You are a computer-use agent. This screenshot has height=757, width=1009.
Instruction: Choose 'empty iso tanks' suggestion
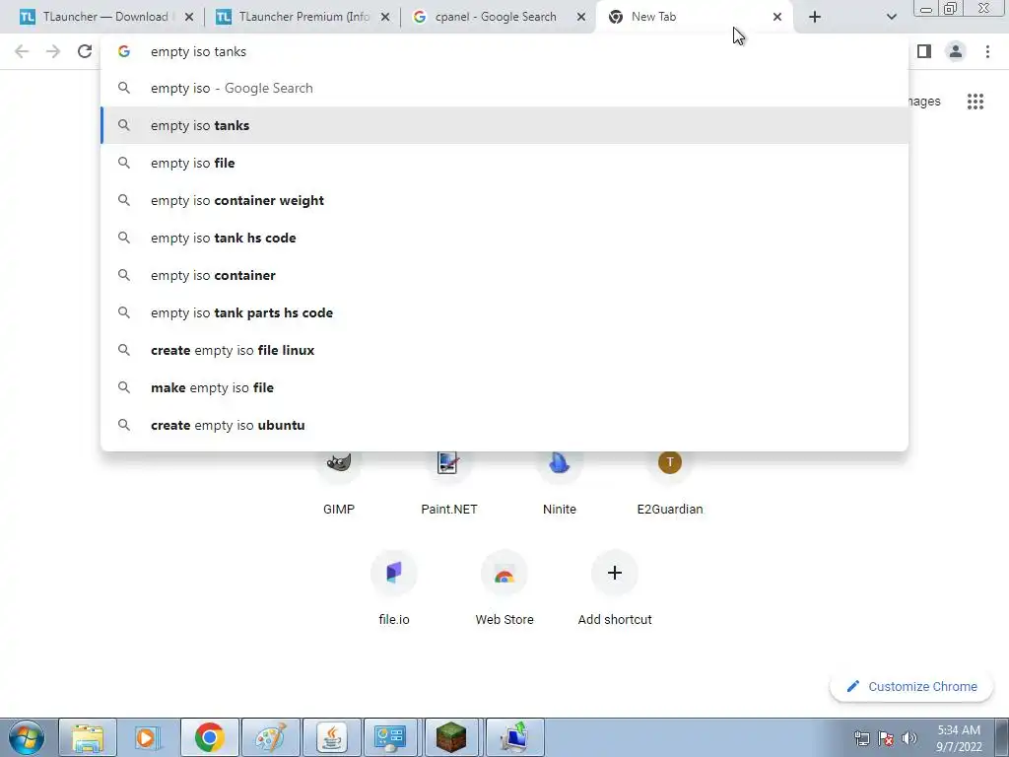point(504,125)
